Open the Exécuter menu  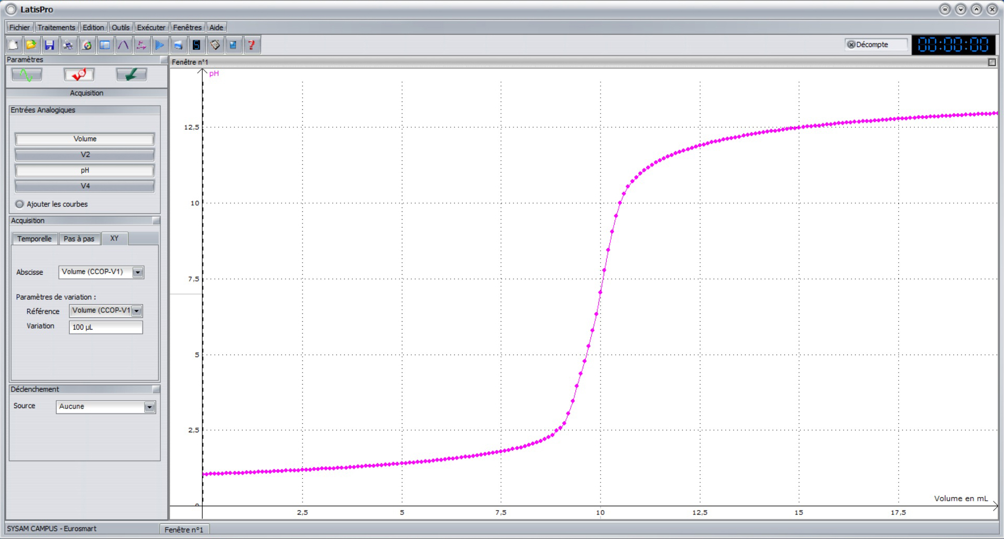[x=151, y=27]
